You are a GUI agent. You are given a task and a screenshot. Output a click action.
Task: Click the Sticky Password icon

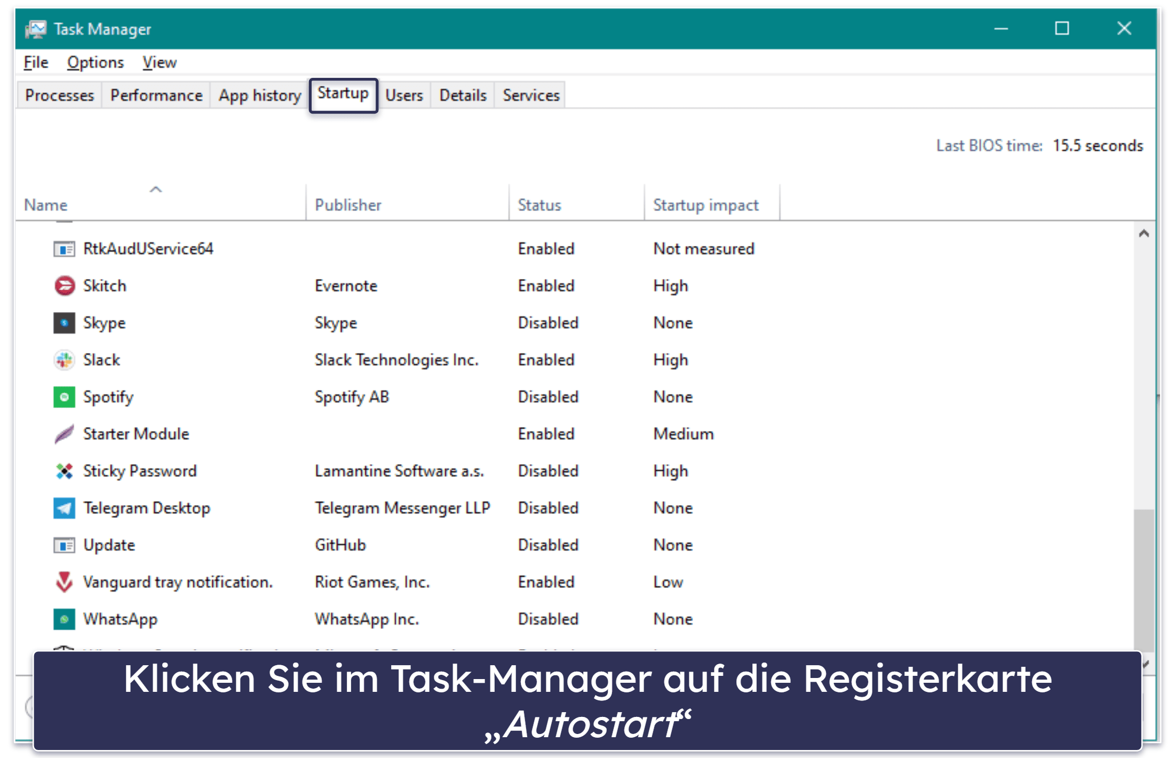(x=64, y=471)
